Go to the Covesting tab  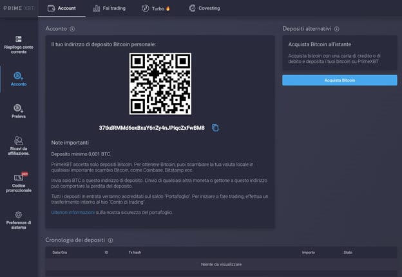click(205, 8)
